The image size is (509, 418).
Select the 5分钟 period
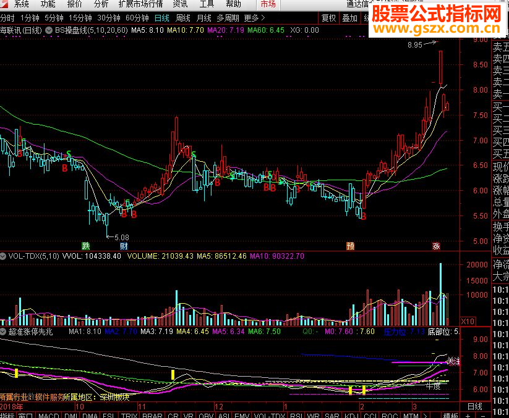point(54,18)
